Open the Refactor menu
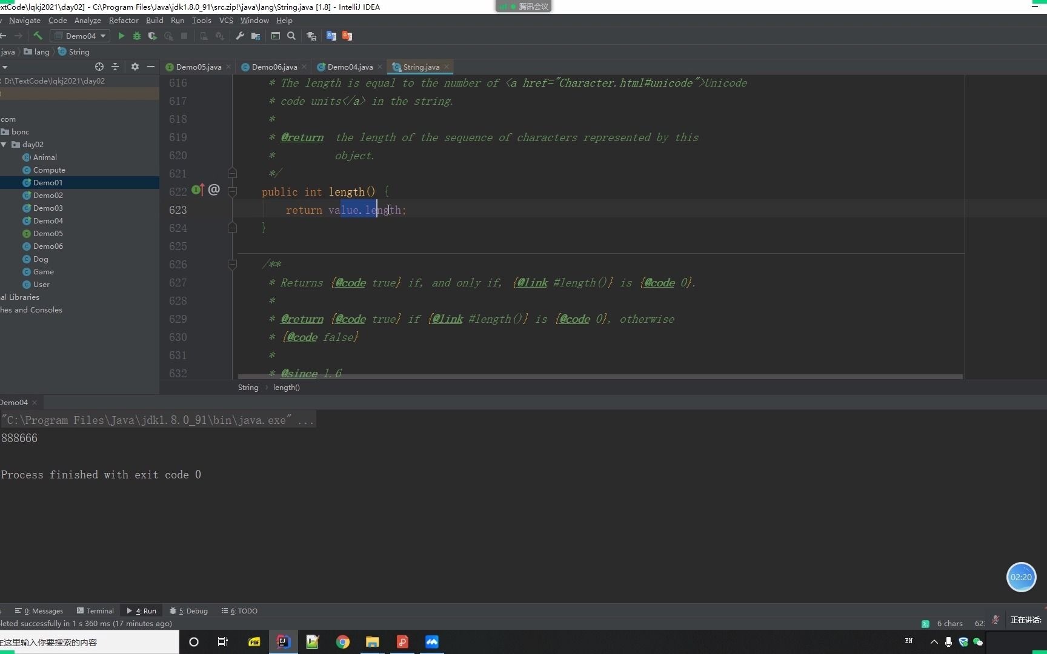The image size is (1047, 654). tap(124, 21)
